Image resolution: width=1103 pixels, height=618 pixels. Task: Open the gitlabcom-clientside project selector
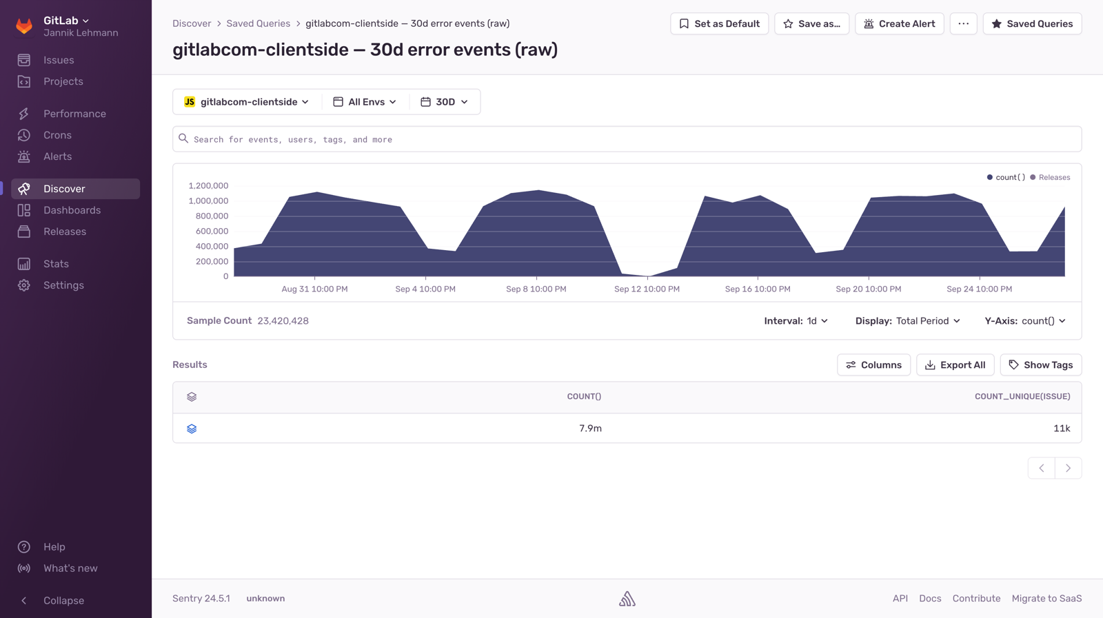point(247,102)
